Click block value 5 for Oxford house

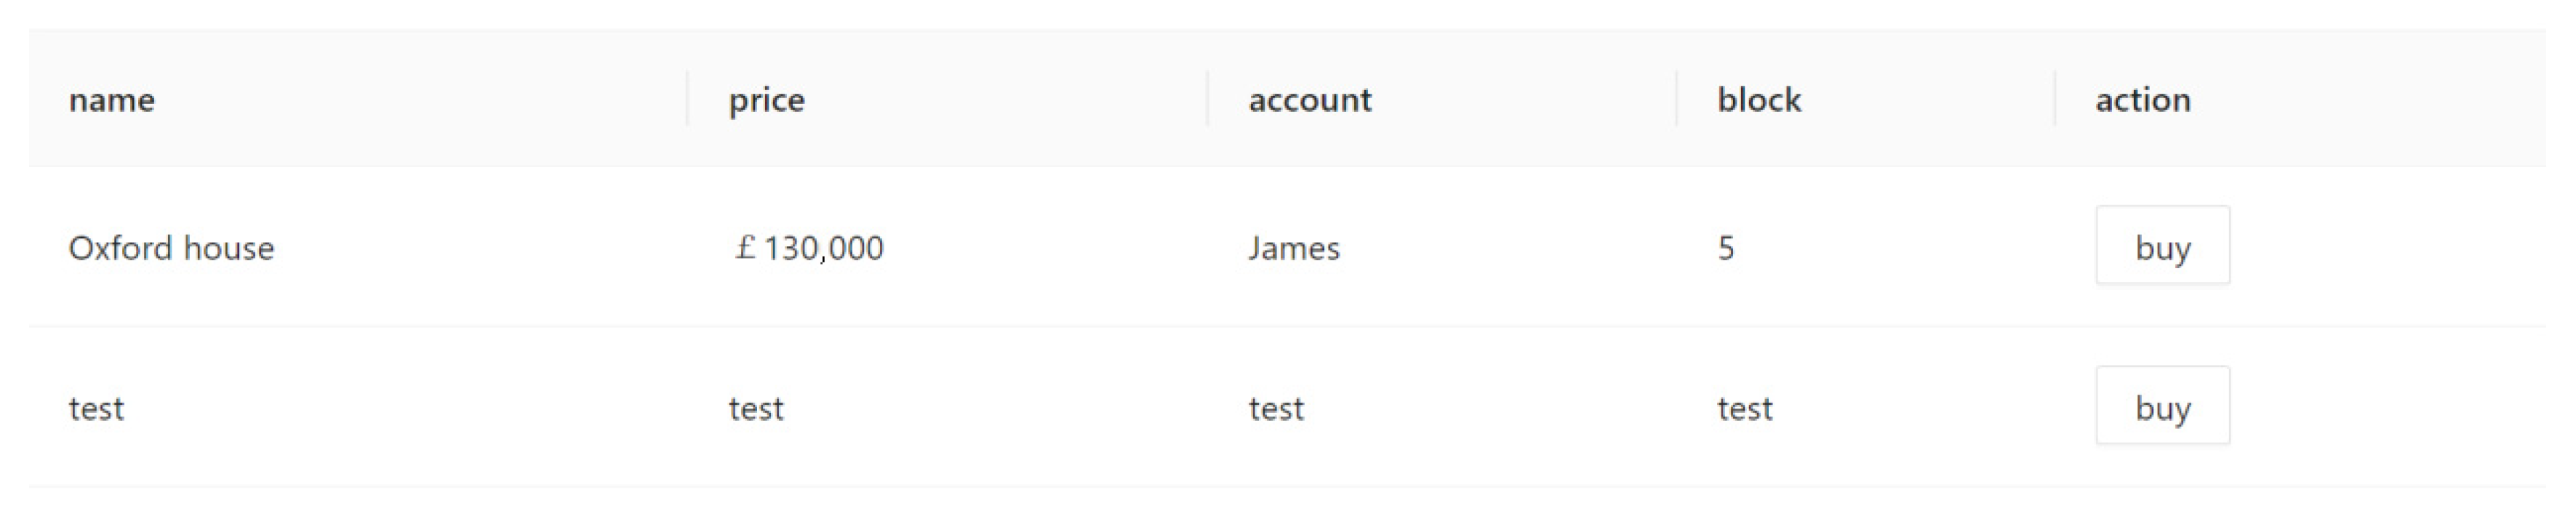(1726, 248)
